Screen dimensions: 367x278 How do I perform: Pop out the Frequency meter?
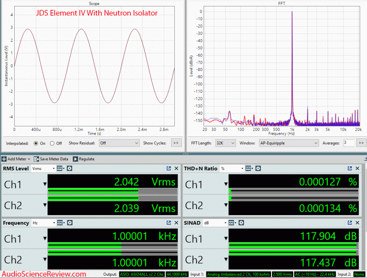(168, 223)
